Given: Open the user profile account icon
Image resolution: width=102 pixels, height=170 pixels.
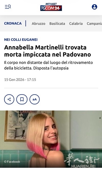Looking at the screenshot, I should tap(94, 7).
